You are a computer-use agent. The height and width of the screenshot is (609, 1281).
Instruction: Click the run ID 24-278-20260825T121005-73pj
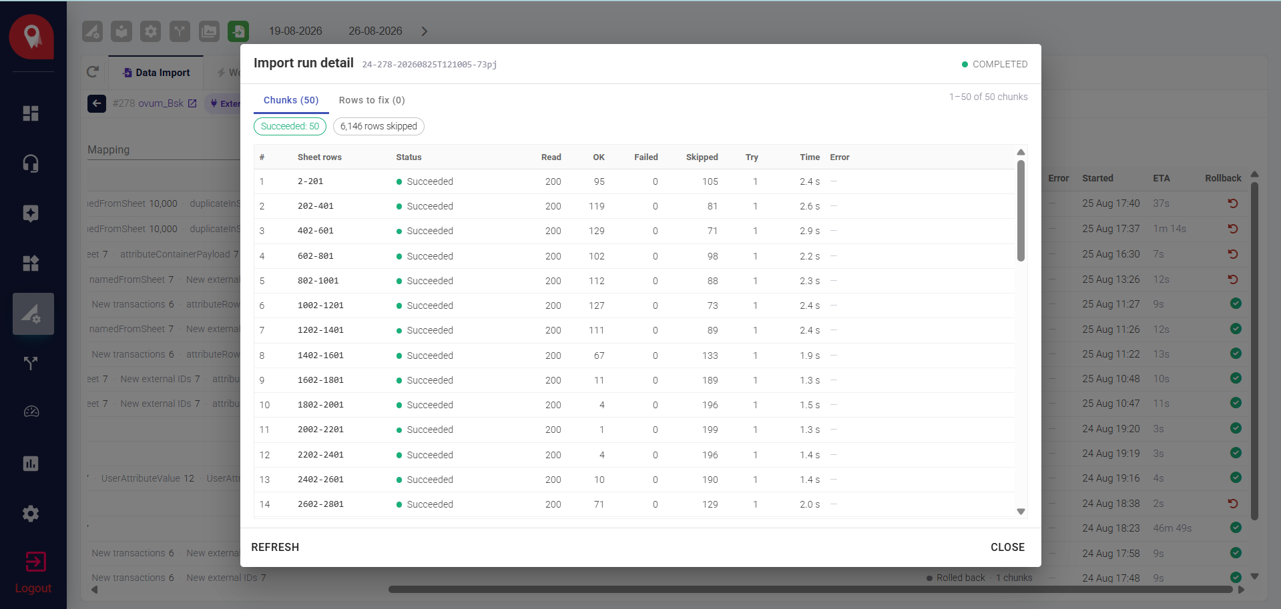coord(429,65)
